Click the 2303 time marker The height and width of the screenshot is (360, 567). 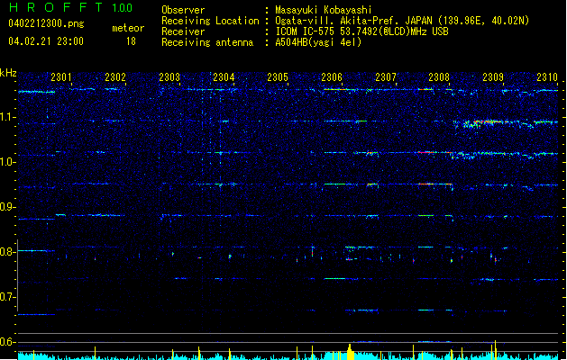pyautogui.click(x=169, y=77)
